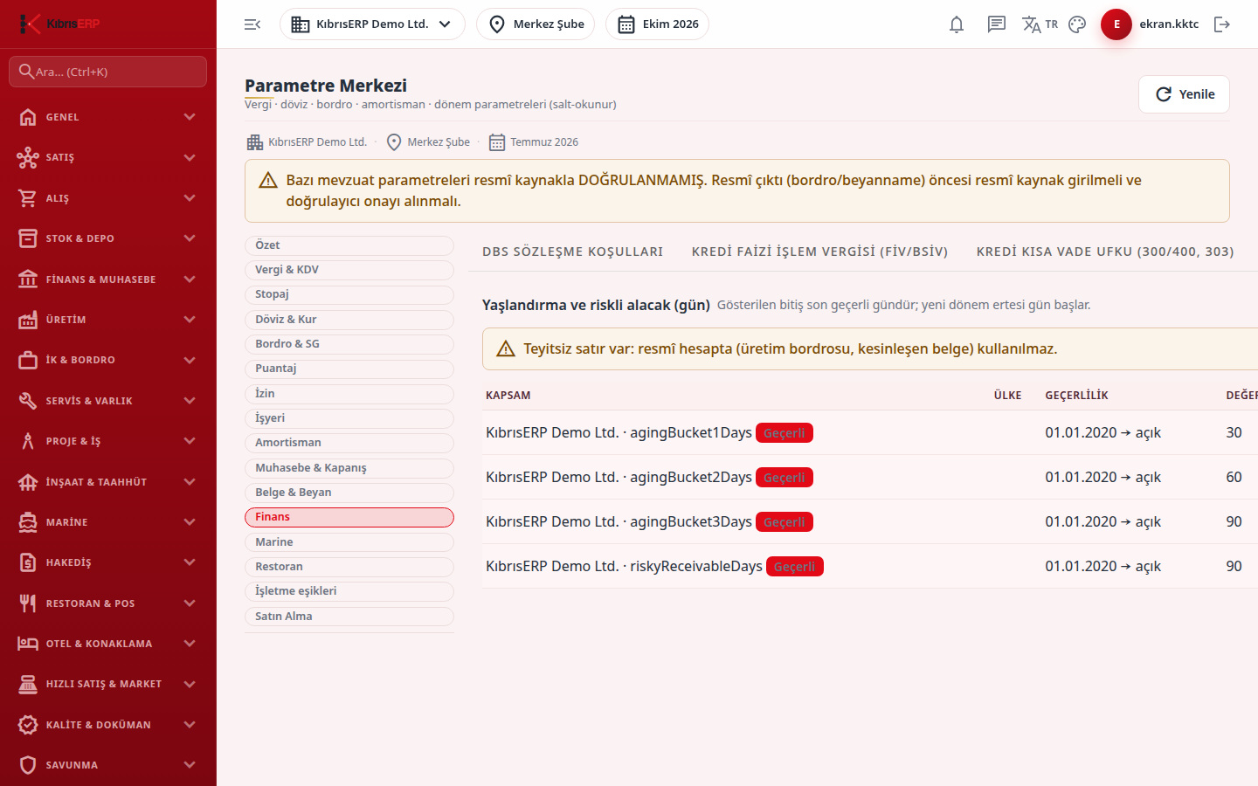Click the logout icon
1258x786 pixels.
click(x=1222, y=24)
